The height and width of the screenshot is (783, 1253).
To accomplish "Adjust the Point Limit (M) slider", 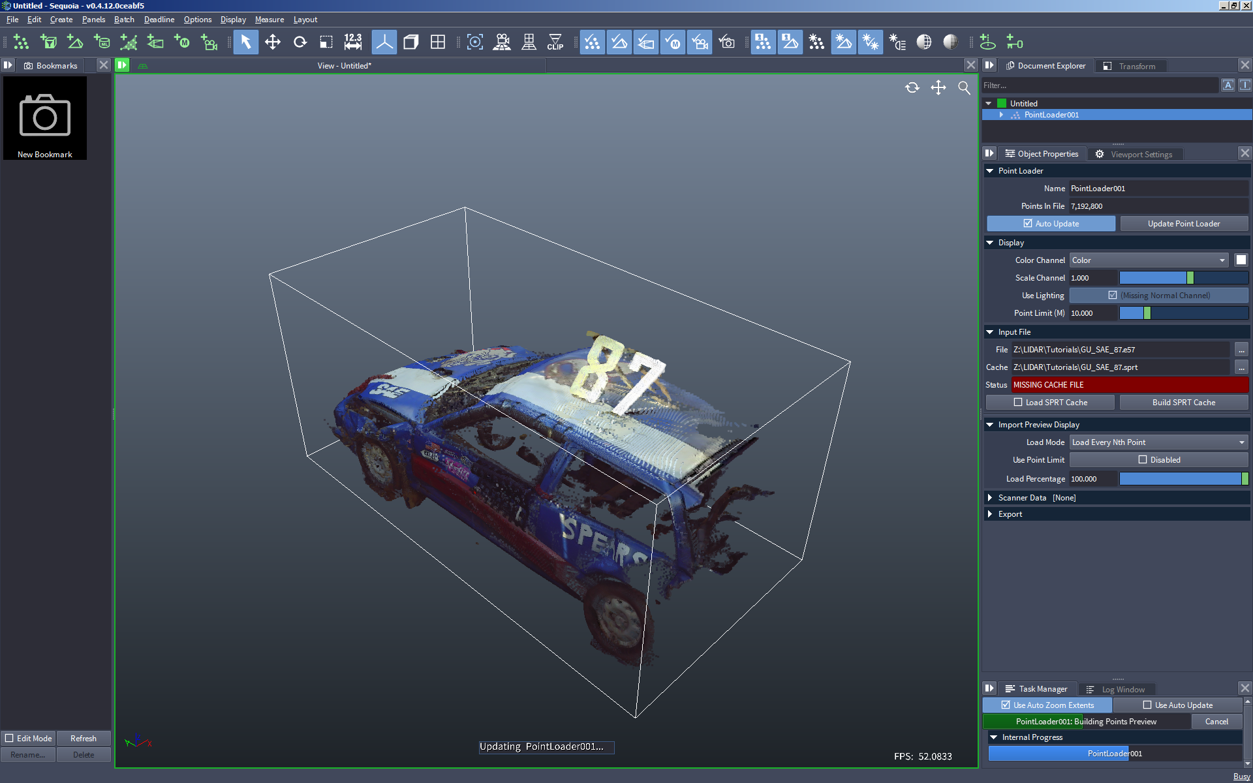I will tap(1184, 313).
